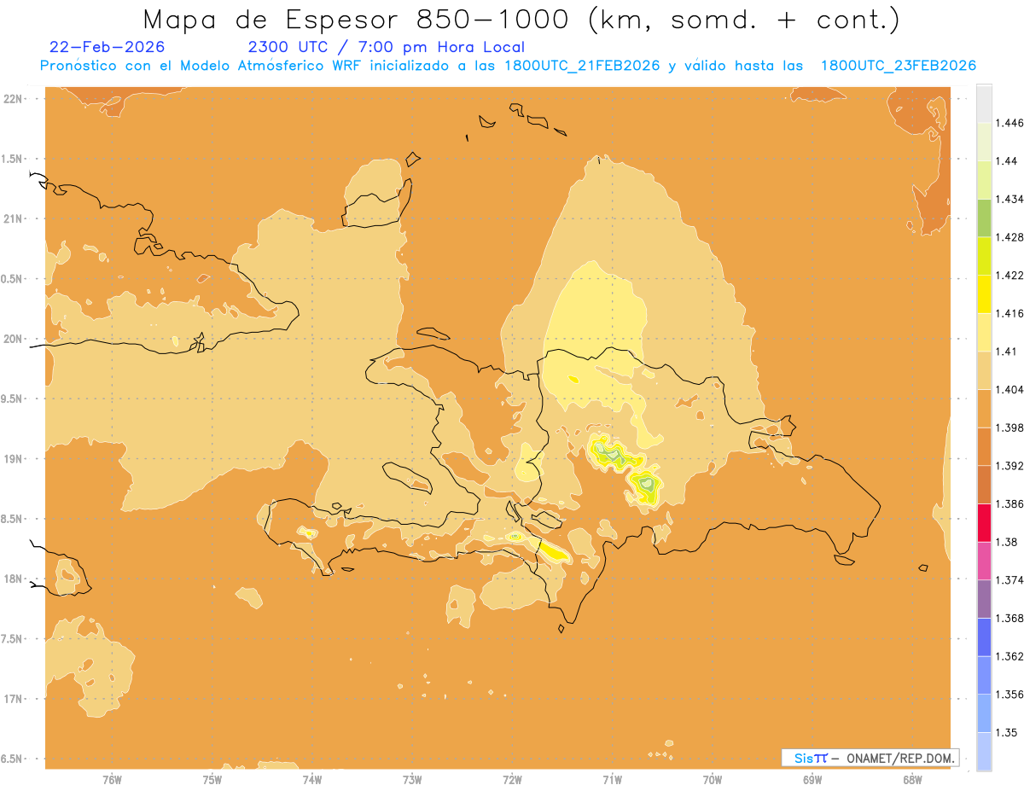This screenshot has height=791, width=1024.
Task: Pick the pink swatch between 1.374 and 1.38
Action: [984, 561]
